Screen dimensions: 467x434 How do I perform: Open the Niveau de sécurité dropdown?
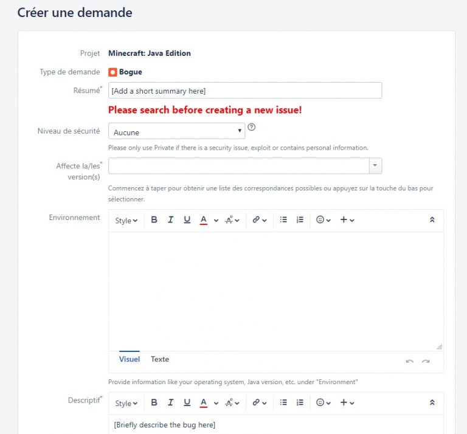coord(176,132)
